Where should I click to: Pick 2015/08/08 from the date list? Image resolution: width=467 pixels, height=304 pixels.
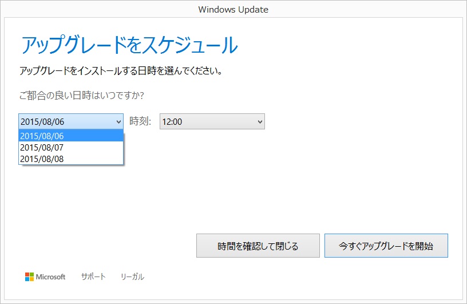(x=71, y=159)
